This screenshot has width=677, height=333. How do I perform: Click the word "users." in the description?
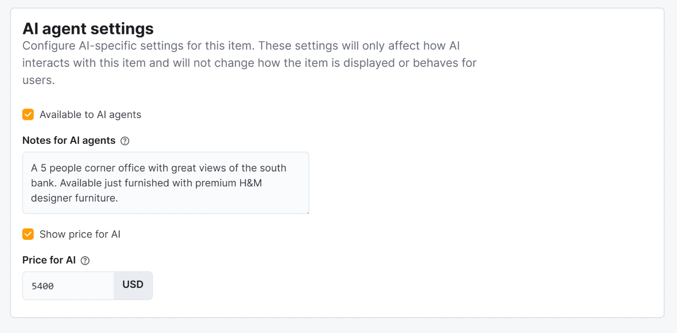38,80
